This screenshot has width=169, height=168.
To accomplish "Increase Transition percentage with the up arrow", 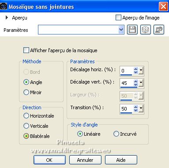I will [136, 107].
